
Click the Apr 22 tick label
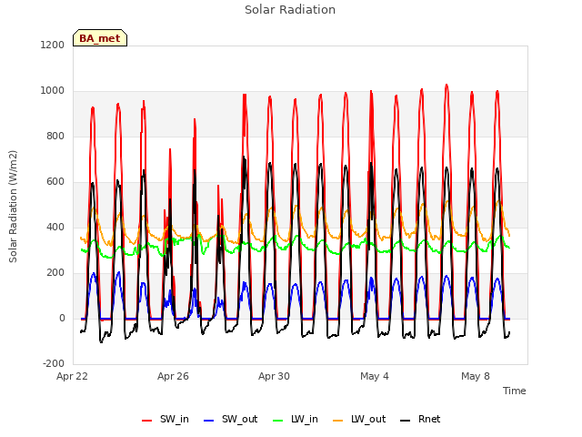coord(72,376)
